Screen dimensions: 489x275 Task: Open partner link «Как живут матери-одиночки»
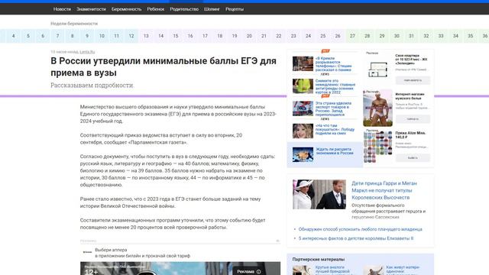(403, 270)
